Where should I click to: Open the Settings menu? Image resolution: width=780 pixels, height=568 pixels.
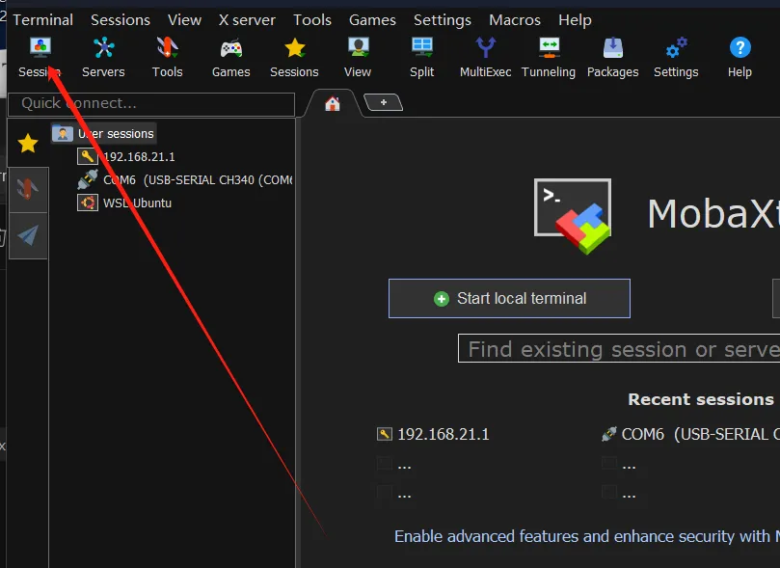tap(443, 20)
